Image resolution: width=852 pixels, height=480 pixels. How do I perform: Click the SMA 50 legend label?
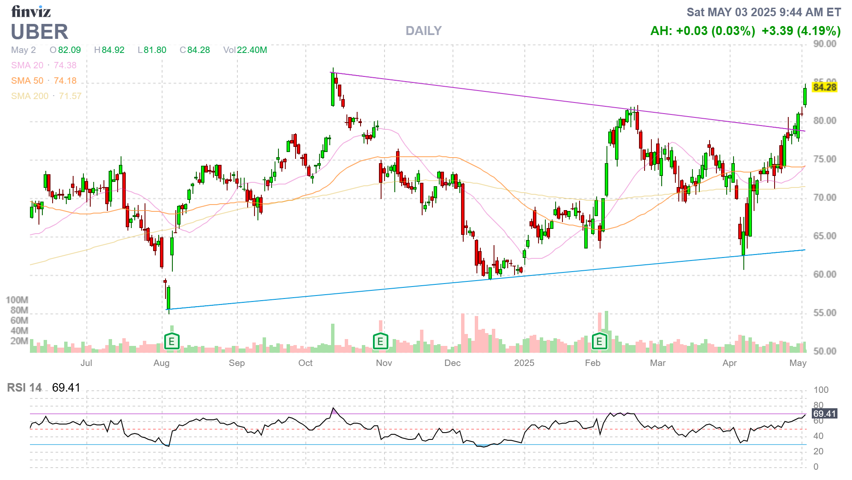(27, 81)
